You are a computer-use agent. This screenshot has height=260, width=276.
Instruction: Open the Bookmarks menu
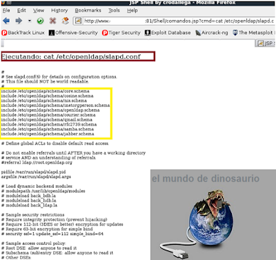point(88,10)
